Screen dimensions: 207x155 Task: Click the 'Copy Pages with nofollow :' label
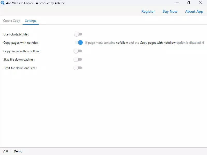coord(22,51)
